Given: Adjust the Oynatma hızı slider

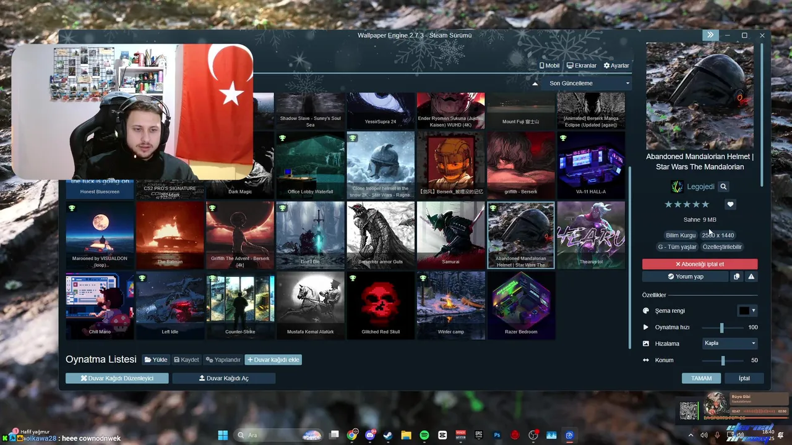Looking at the screenshot, I should click(x=721, y=328).
